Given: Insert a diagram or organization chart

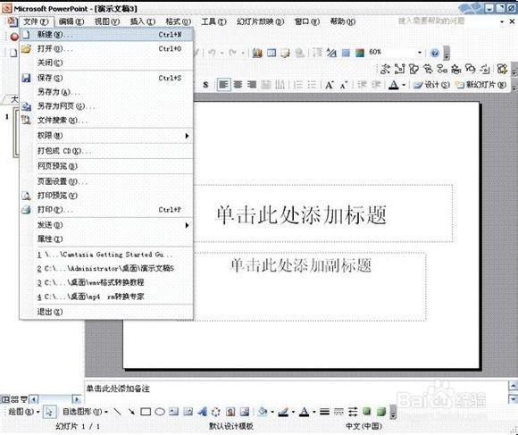Looking at the screenshot, I should pos(216,412).
